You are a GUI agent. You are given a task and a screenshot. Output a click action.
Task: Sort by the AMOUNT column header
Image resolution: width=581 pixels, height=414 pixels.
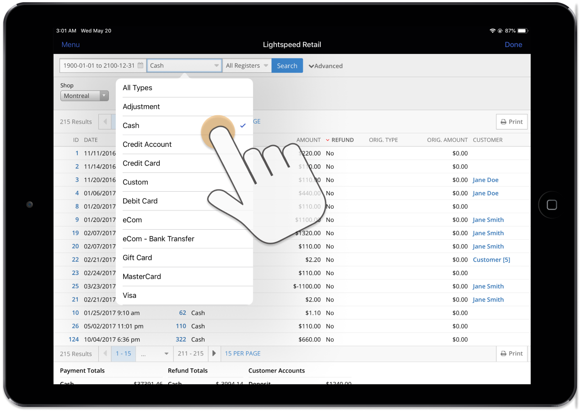coord(308,140)
